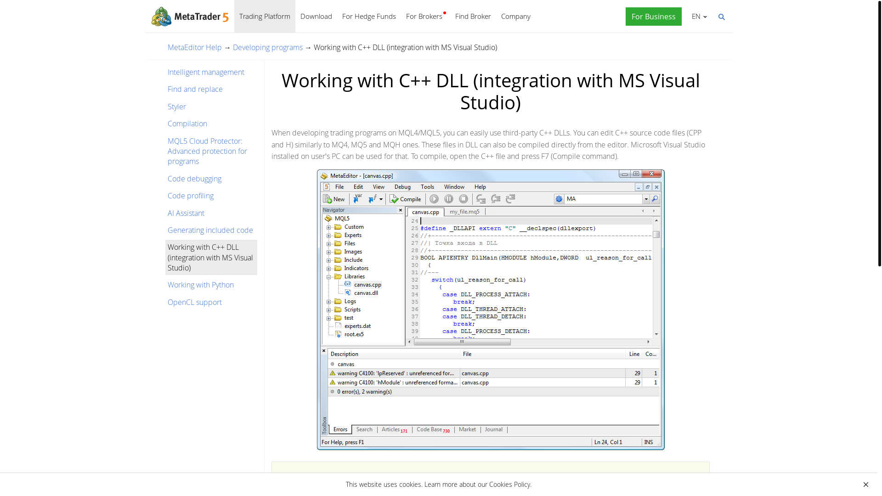Switch to the canvas.cpp editor tab
882x496 pixels.
tap(425, 212)
